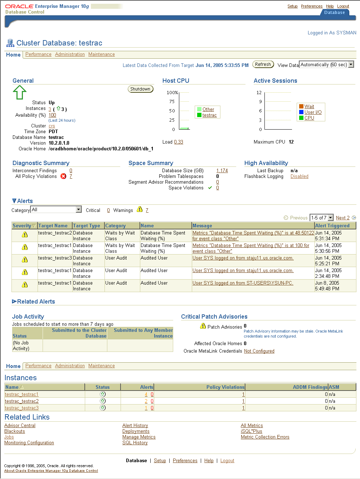Click the warning triangle beside Patch Advisories
Image resolution: width=360 pixels, height=479 pixels.
[203, 326]
